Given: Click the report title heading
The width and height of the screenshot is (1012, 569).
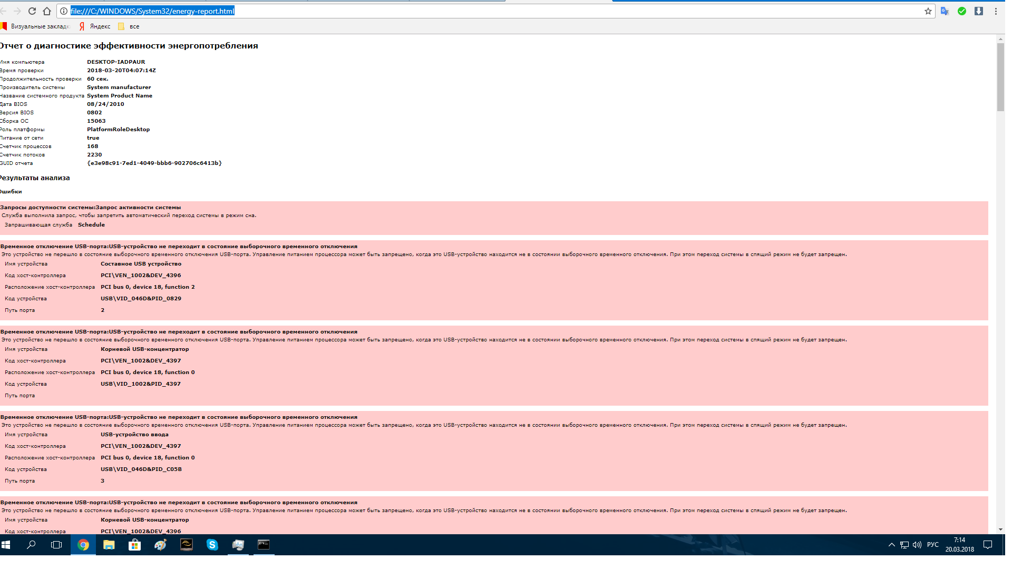Looking at the screenshot, I should 129,46.
